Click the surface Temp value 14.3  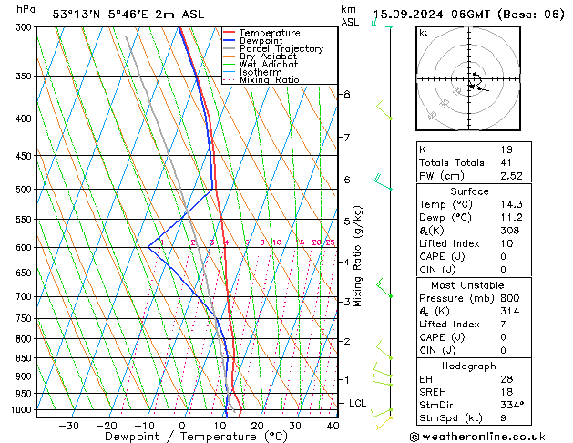(x=511, y=204)
